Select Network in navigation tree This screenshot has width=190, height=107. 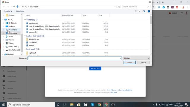(10, 54)
